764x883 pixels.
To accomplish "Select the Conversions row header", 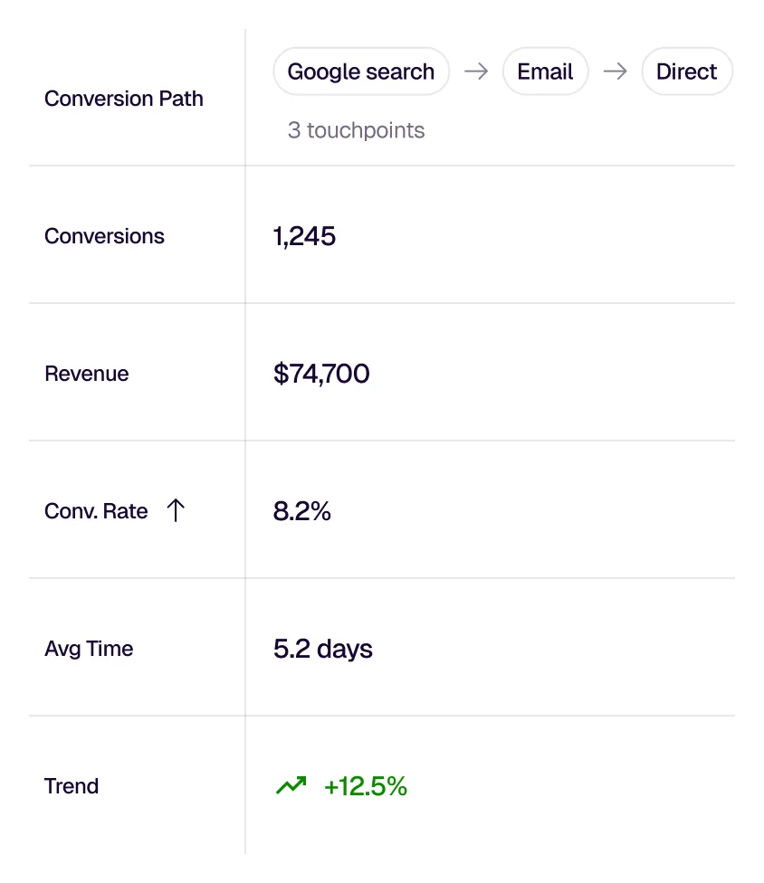I will (x=104, y=236).
